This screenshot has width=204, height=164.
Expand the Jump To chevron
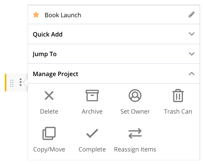tap(192, 54)
